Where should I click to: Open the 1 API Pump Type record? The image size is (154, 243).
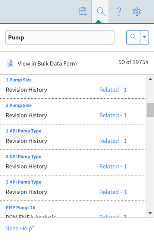(x=23, y=131)
